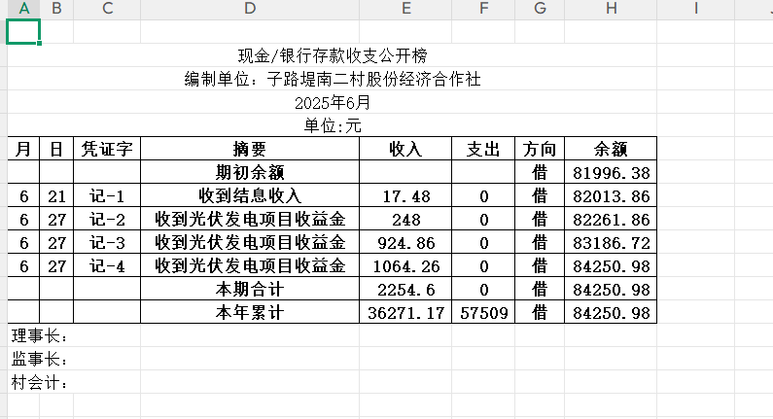Viewport: 773px width, 419px height.
Task: Select column I header
Action: point(696,9)
